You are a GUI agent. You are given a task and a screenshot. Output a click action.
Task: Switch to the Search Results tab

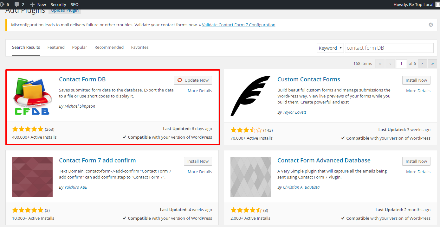(x=26, y=47)
